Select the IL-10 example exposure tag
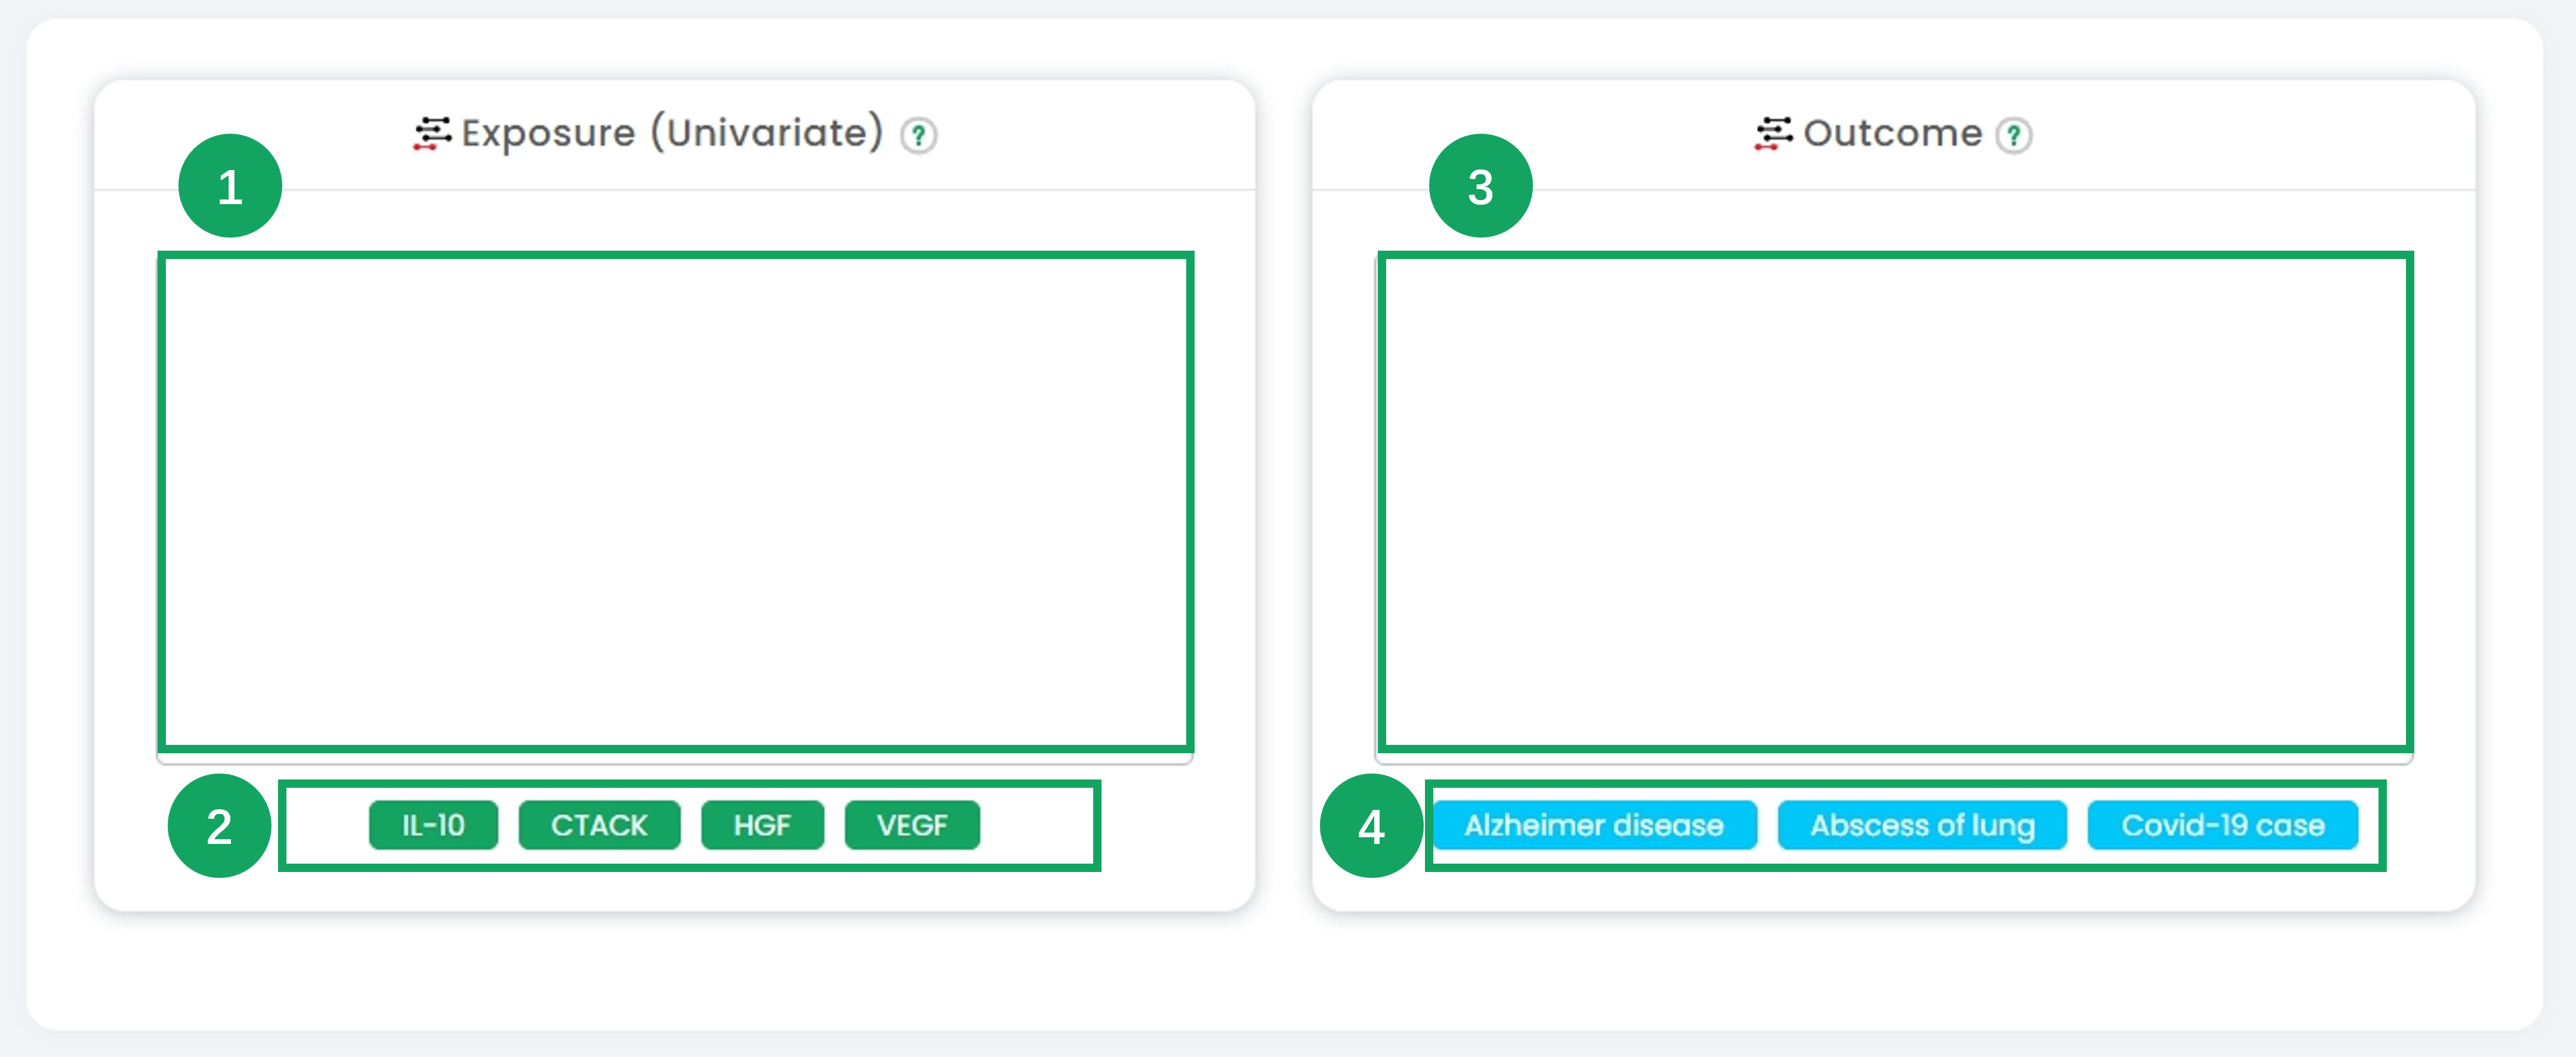The height and width of the screenshot is (1057, 2576). [433, 825]
